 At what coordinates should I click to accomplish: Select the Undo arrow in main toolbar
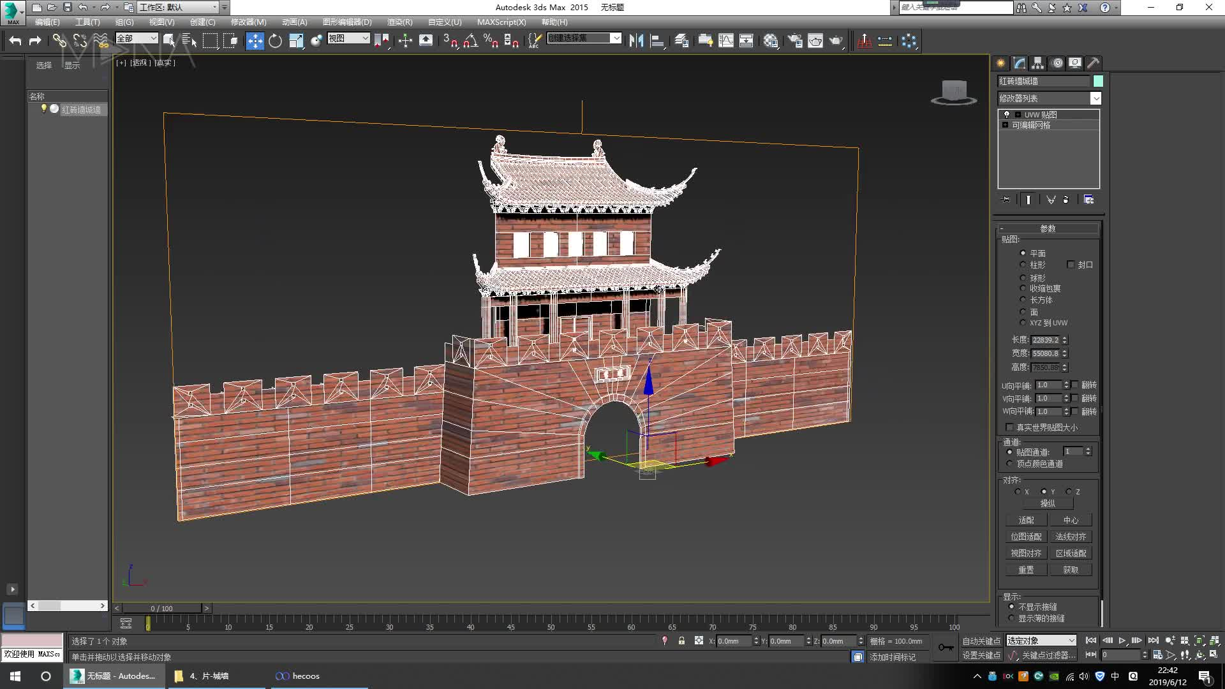click(15, 41)
